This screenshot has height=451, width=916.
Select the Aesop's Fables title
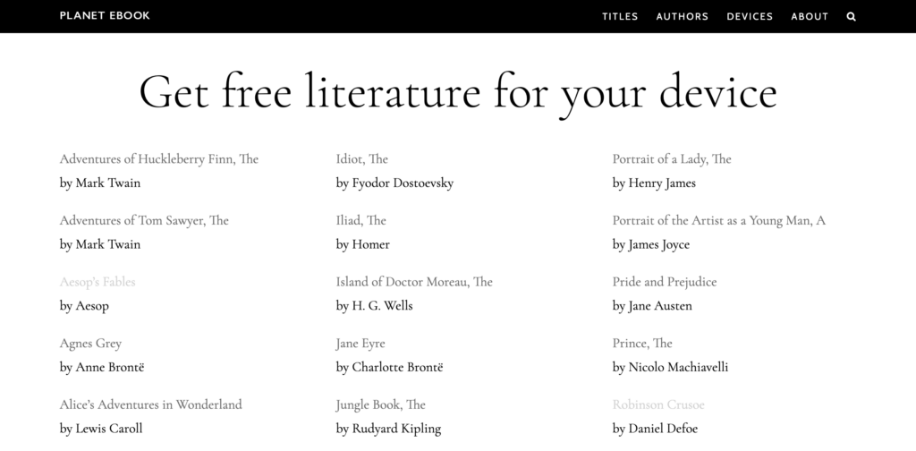coord(98,282)
